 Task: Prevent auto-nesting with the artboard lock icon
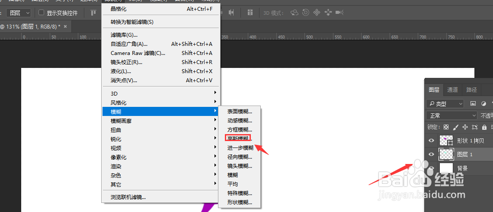click(475, 127)
